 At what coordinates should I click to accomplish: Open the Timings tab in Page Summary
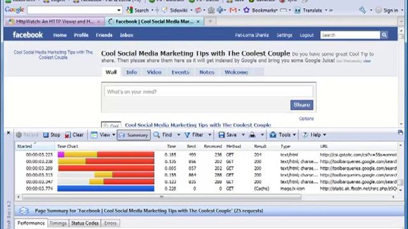(x=58, y=223)
